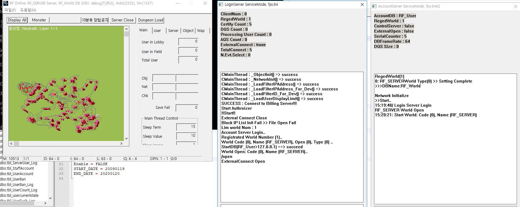The image size is (520, 207).
Task: Open the 파일(F) menu
Action: point(10,10)
